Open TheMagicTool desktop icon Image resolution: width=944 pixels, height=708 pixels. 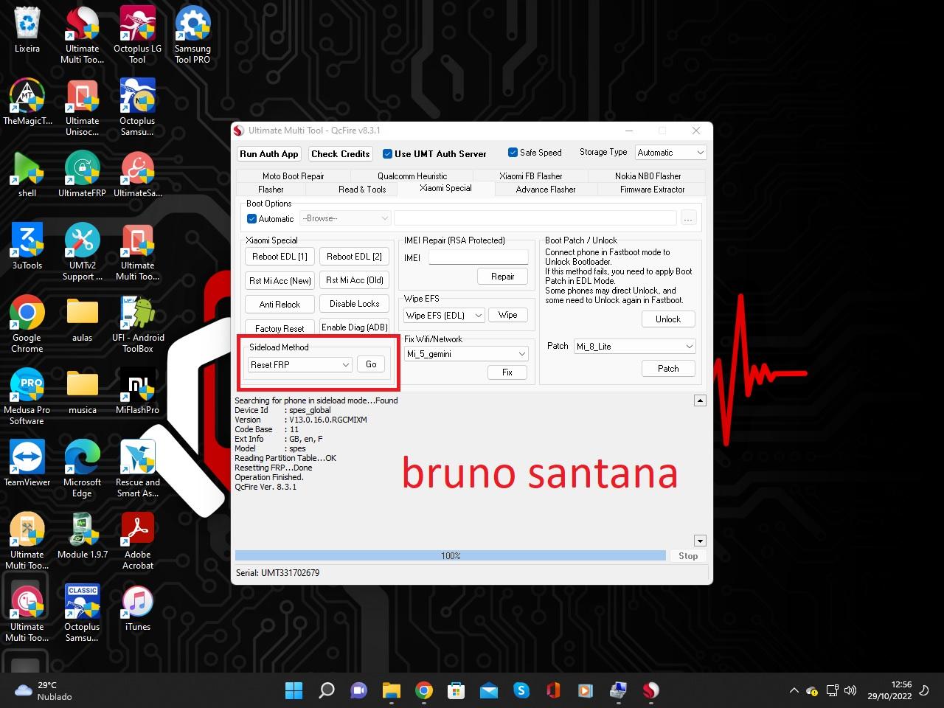(x=27, y=102)
